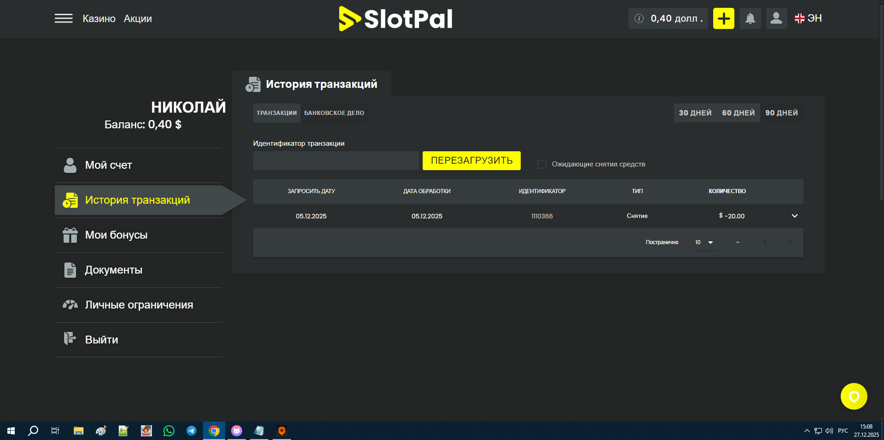Image resolution: width=884 pixels, height=440 pixels.
Task: Open Telegram from the taskbar
Action: click(x=192, y=431)
